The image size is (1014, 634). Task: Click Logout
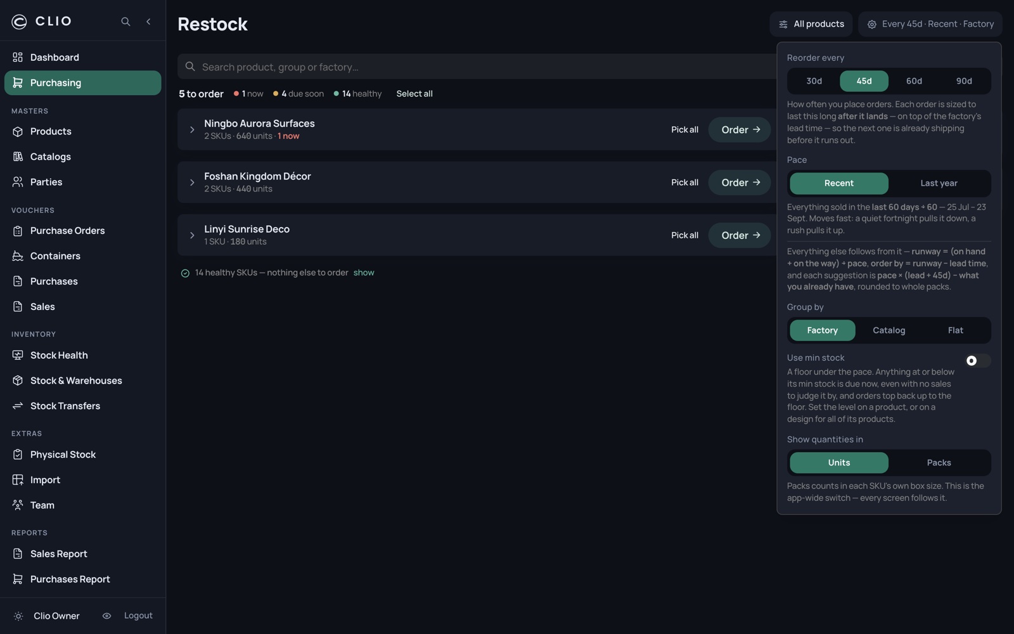(138, 616)
